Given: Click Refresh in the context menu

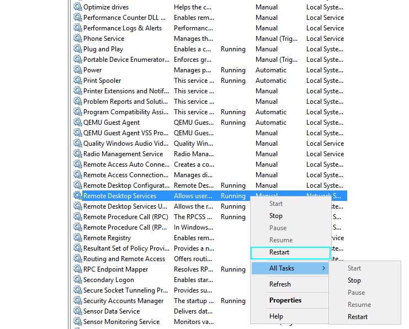Looking at the screenshot, I should click(x=280, y=284).
